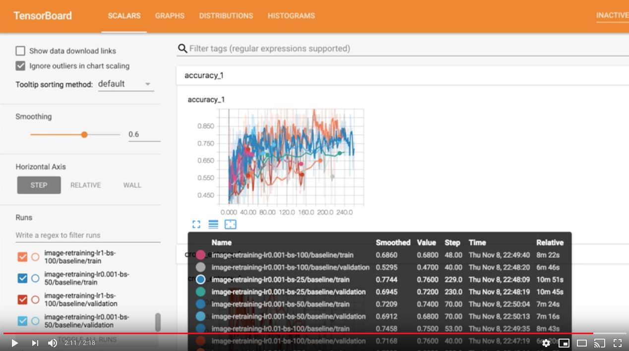
Task: Enter fullscreen video mode
Action: 618,343
